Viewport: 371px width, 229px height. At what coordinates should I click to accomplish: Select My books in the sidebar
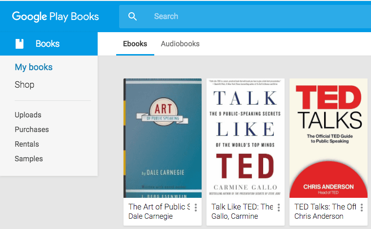click(x=34, y=67)
